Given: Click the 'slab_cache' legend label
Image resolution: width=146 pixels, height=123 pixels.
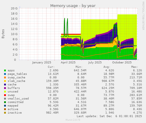Looking at the screenshot, I should pyautogui.click(x=16, y=81).
